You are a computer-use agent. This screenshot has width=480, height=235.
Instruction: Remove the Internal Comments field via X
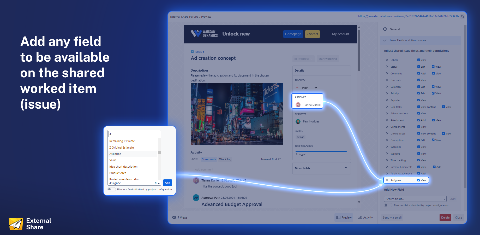(x=387, y=167)
